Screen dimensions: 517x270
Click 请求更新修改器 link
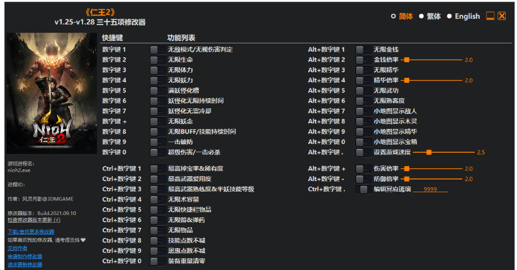pos(24,265)
